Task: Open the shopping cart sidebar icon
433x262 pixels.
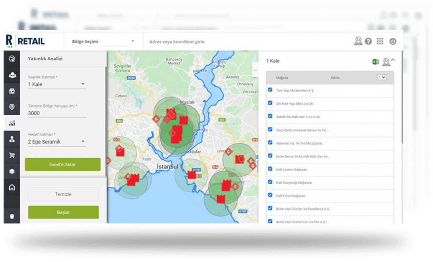Action: pyautogui.click(x=12, y=155)
